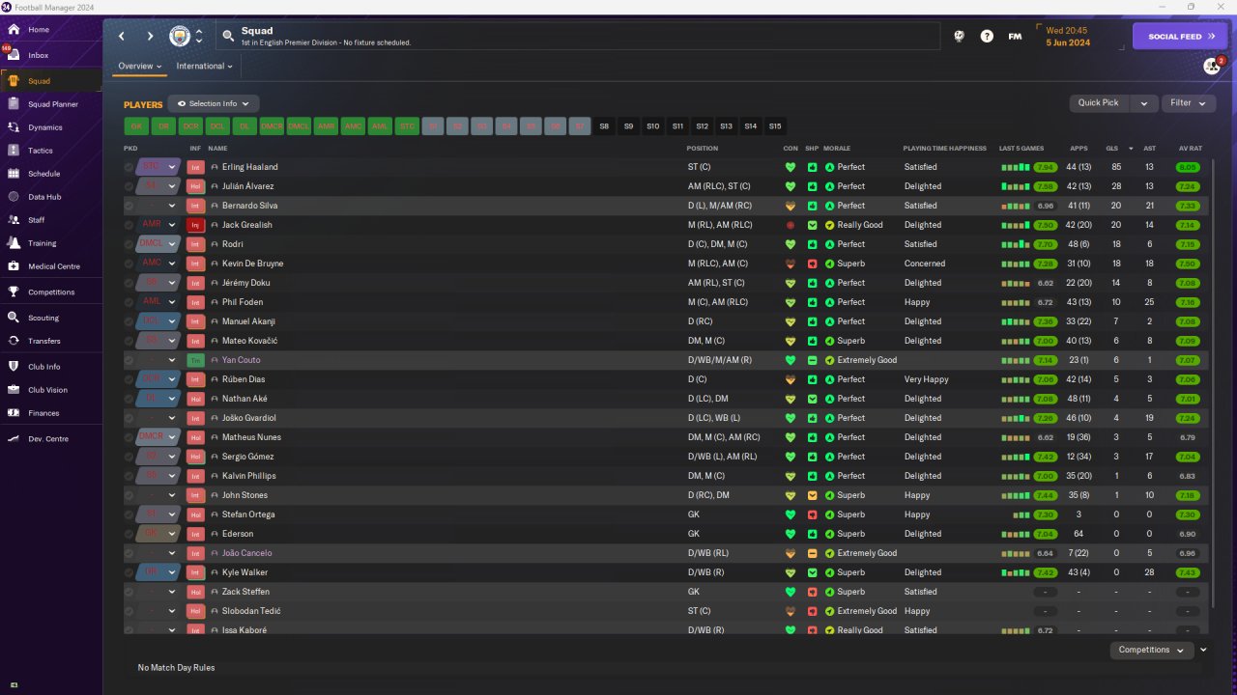Toggle the pick tick for Rúben Dias

(x=129, y=379)
